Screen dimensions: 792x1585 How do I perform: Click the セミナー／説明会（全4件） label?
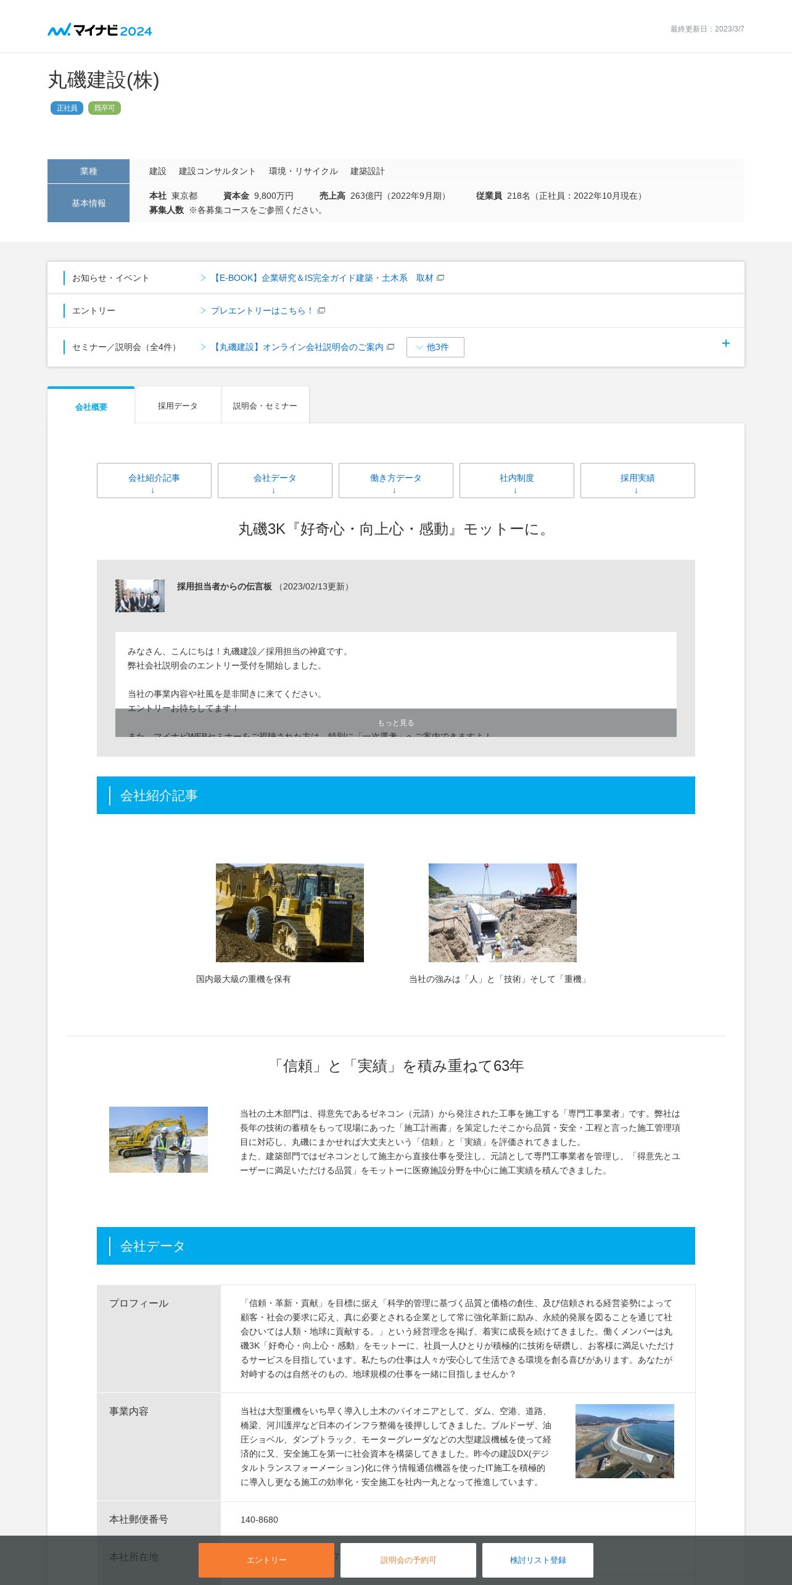click(x=126, y=347)
